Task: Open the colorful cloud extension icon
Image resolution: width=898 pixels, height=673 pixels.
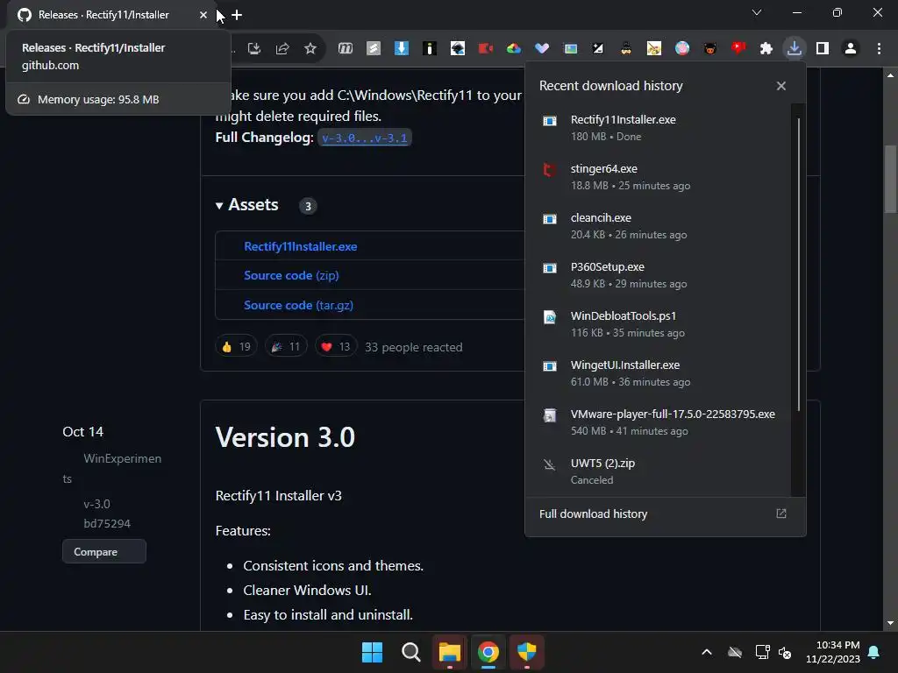Action: [514, 49]
